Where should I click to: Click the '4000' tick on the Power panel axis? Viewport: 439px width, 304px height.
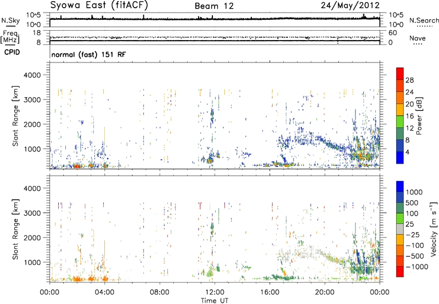[x=31, y=75]
